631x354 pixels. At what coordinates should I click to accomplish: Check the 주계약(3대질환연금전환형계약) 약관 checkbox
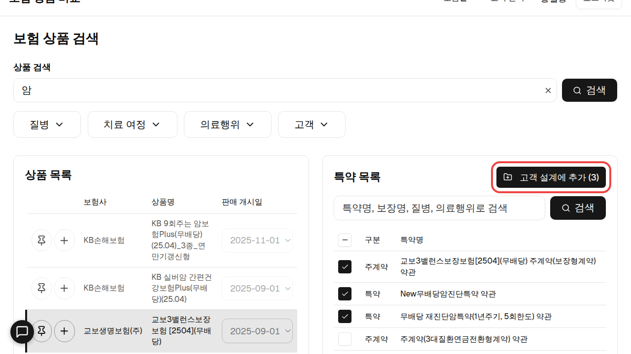[x=345, y=339]
